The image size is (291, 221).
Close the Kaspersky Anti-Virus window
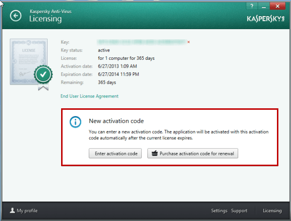(277, 6)
